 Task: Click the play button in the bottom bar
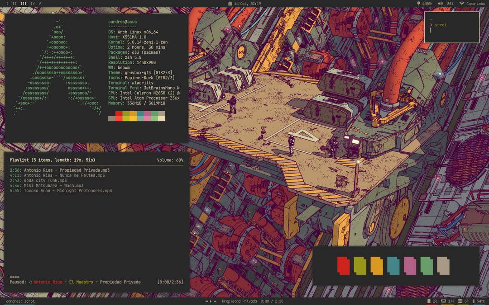tap(211, 301)
